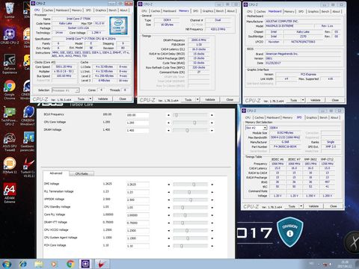Image resolution: width=359 pixels, height=269 pixels.
Task: Open Internet Explorer from the taskbar
Action: click(x=22, y=264)
